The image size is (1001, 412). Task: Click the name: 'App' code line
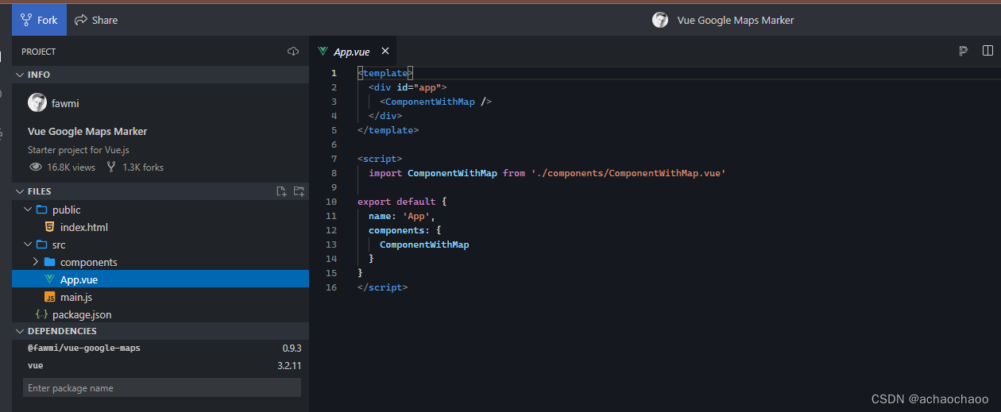(x=402, y=216)
